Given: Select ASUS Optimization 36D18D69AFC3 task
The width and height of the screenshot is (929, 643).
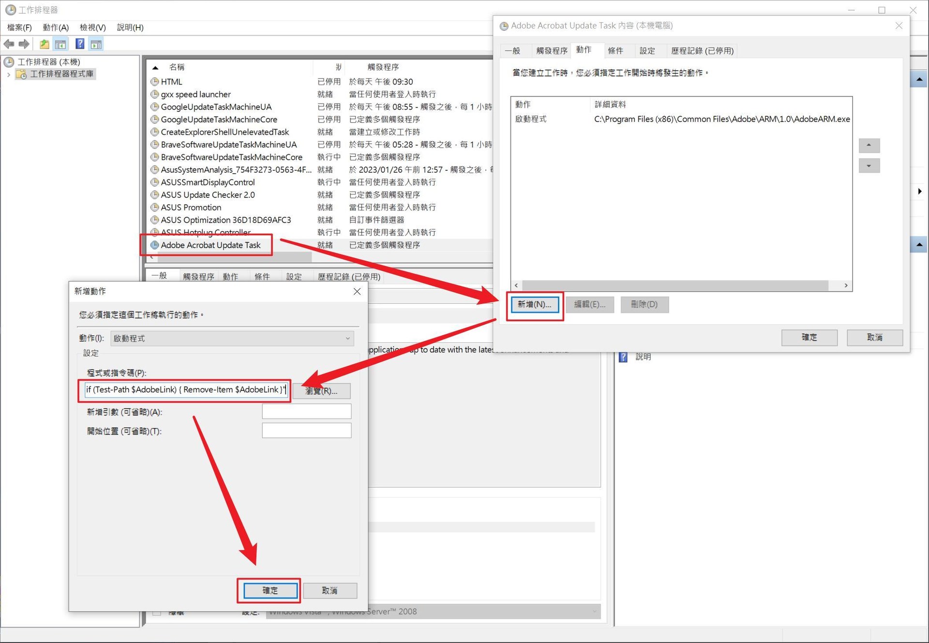Looking at the screenshot, I should point(319,220).
